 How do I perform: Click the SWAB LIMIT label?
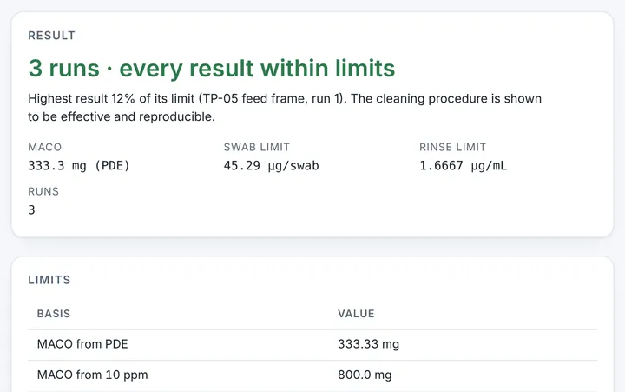pos(257,147)
